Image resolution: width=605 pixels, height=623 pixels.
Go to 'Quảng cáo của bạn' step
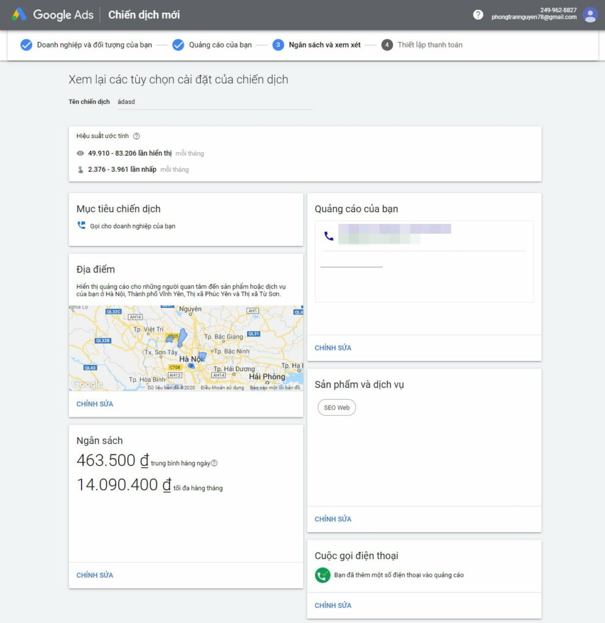(220, 45)
